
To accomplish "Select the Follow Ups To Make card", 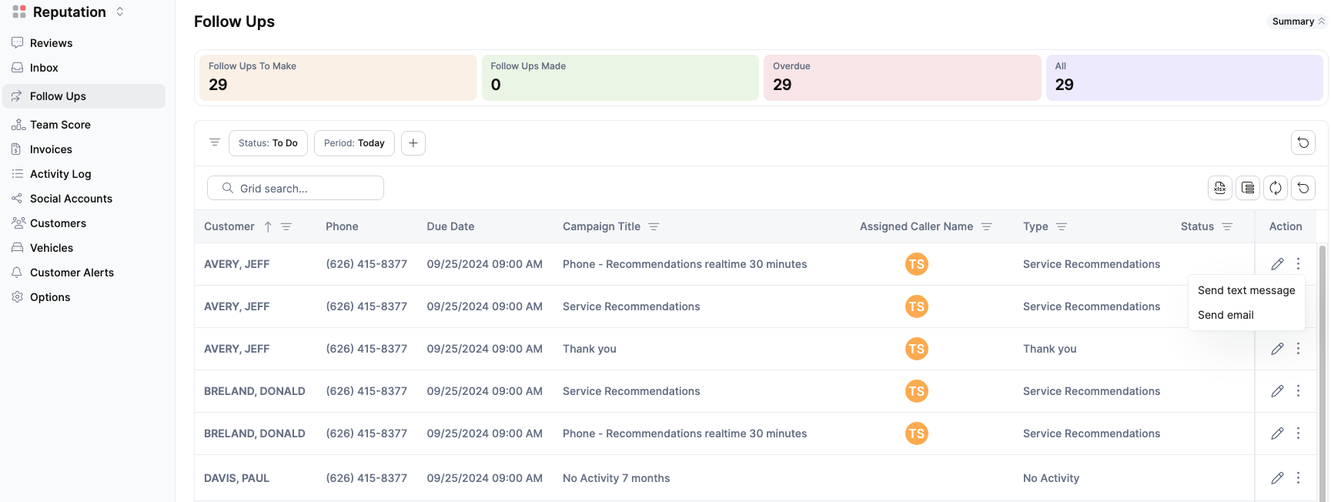I will pos(338,77).
